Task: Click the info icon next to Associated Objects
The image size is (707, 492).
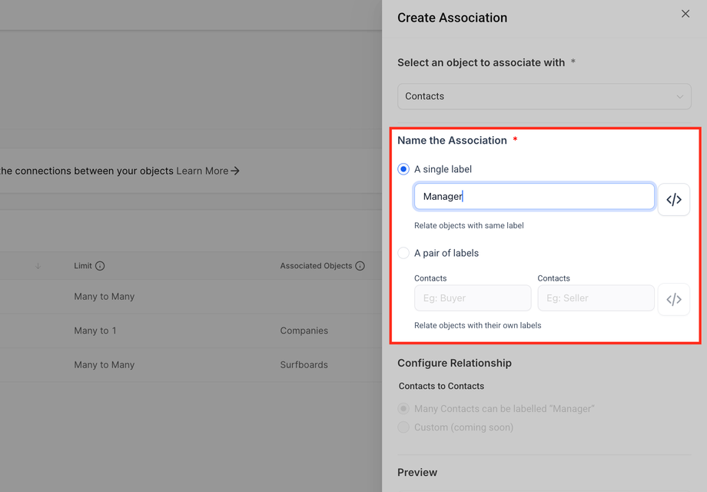Action: pos(360,266)
